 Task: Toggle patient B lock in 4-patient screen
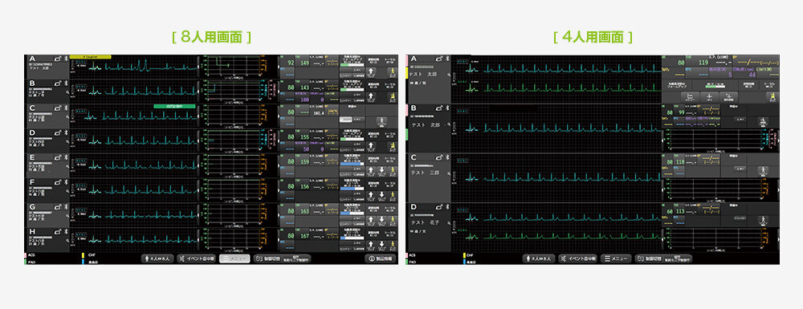pos(439,108)
